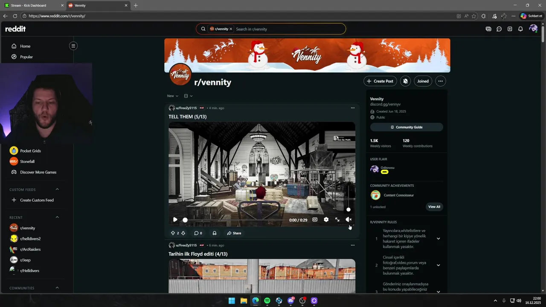Image resolution: width=546 pixels, height=307 pixels.
Task: Collapse the Recent section
Action: tap(57, 217)
